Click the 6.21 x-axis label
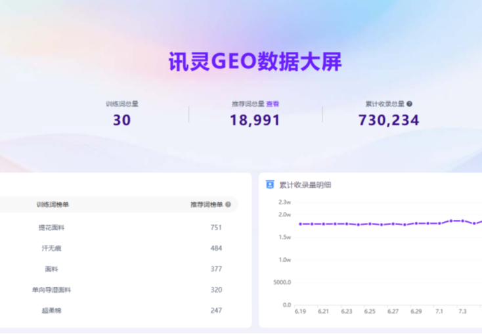Viewport: 482px width, 334px height. tap(323, 311)
